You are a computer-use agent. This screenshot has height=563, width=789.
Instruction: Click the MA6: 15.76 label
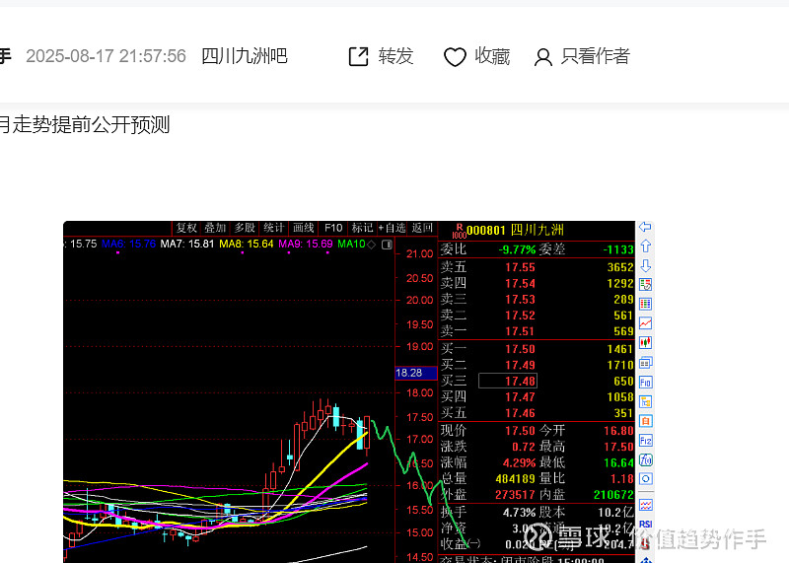click(129, 244)
